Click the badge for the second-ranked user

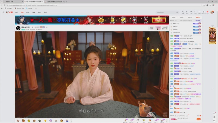(x=197, y=27)
